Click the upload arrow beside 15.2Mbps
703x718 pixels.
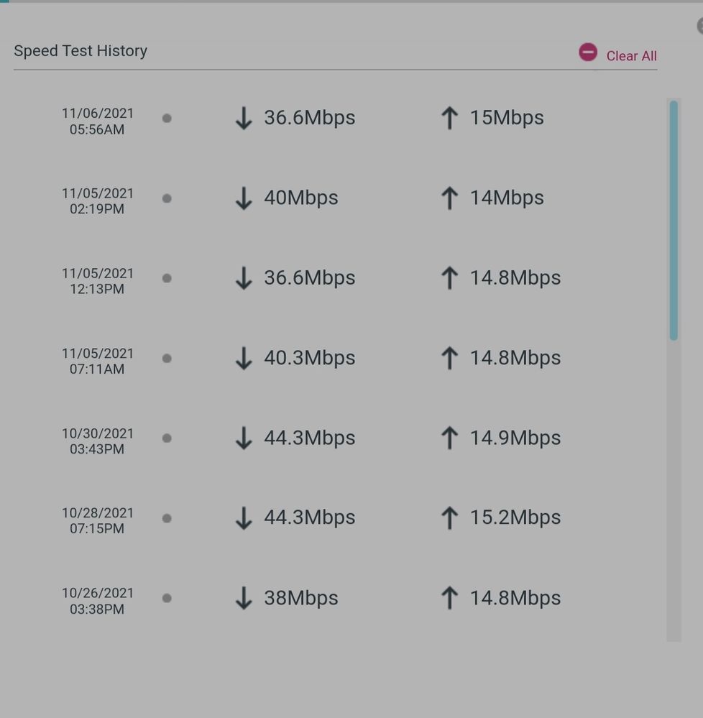coord(449,517)
